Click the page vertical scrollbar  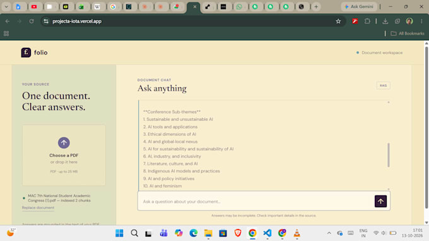426,128
